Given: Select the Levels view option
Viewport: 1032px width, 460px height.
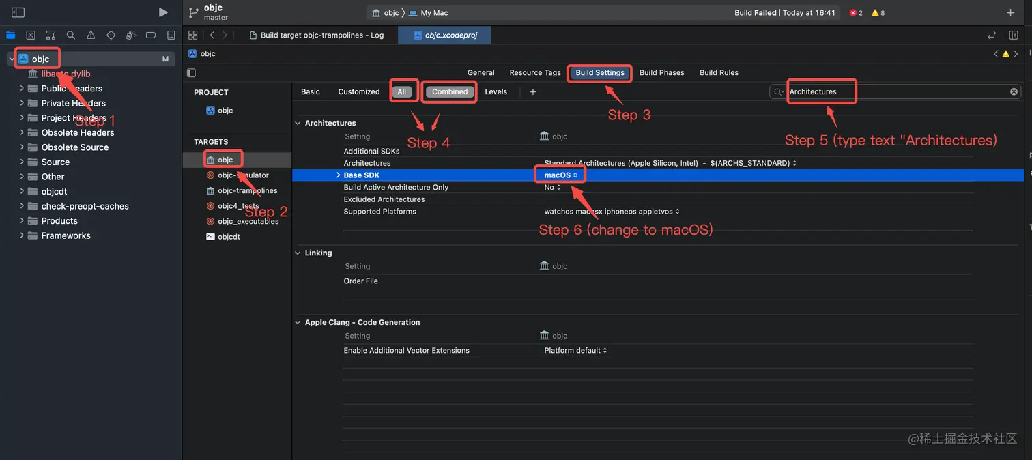Looking at the screenshot, I should (x=496, y=91).
